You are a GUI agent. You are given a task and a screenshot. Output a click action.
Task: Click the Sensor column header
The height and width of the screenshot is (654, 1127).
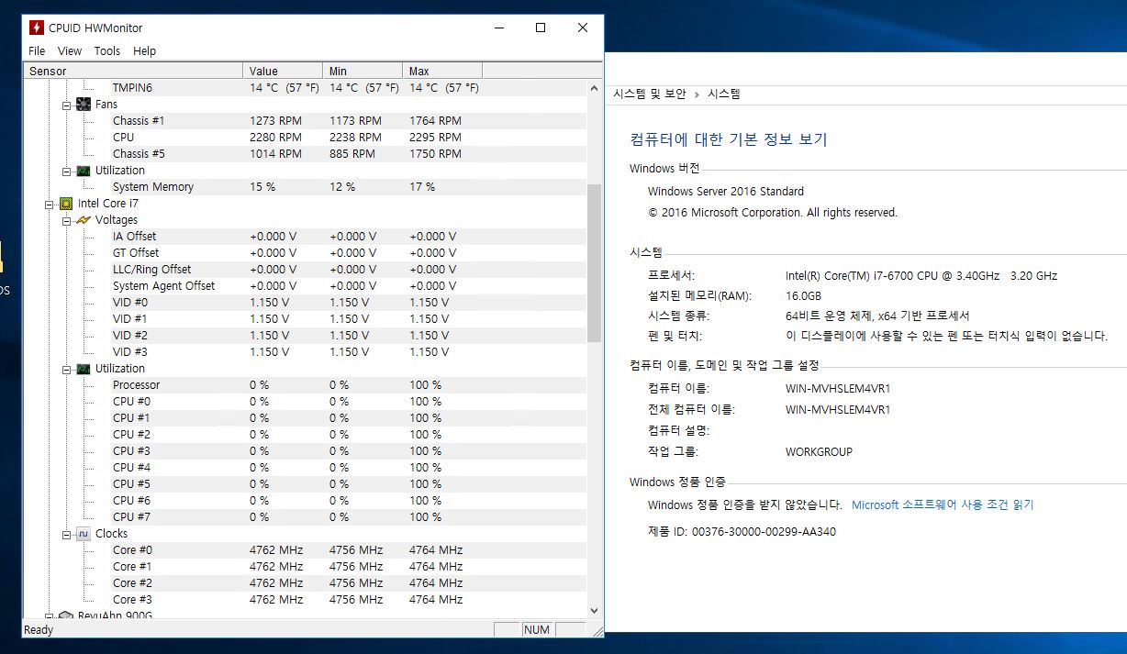134,71
